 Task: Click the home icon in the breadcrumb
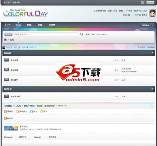pos(5,40)
